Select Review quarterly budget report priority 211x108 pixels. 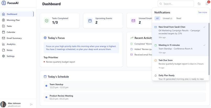(x=60, y=62)
